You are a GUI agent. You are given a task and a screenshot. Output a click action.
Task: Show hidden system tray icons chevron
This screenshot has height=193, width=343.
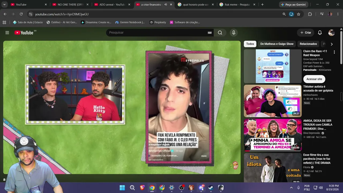coord(291,188)
